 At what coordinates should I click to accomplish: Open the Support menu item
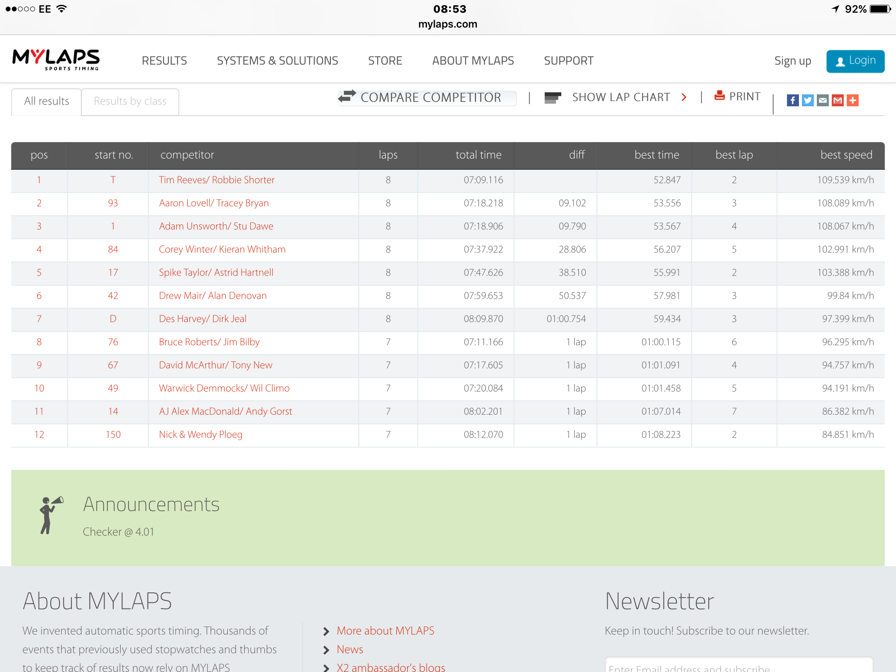click(x=568, y=60)
